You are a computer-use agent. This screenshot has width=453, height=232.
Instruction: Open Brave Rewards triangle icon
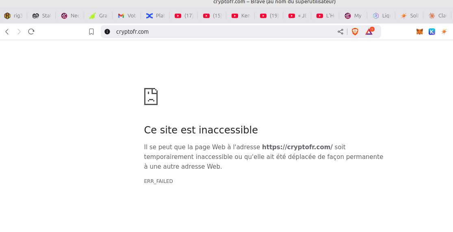click(x=369, y=31)
